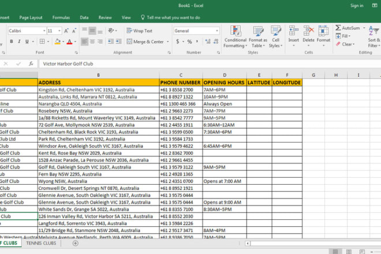The height and width of the screenshot is (254, 381).
Task: Toggle Align Left
Action: (x=84, y=42)
